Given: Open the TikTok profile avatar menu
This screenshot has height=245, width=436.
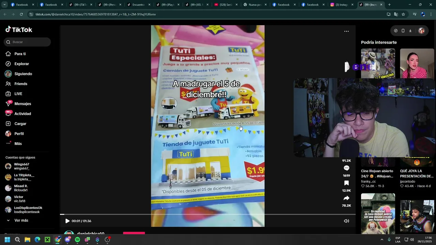Looking at the screenshot, I should 421,31.
